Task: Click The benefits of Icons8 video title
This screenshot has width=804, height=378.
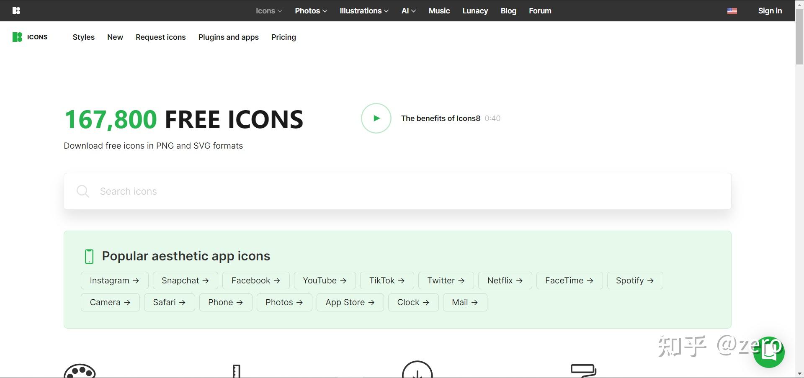Action: coord(441,118)
